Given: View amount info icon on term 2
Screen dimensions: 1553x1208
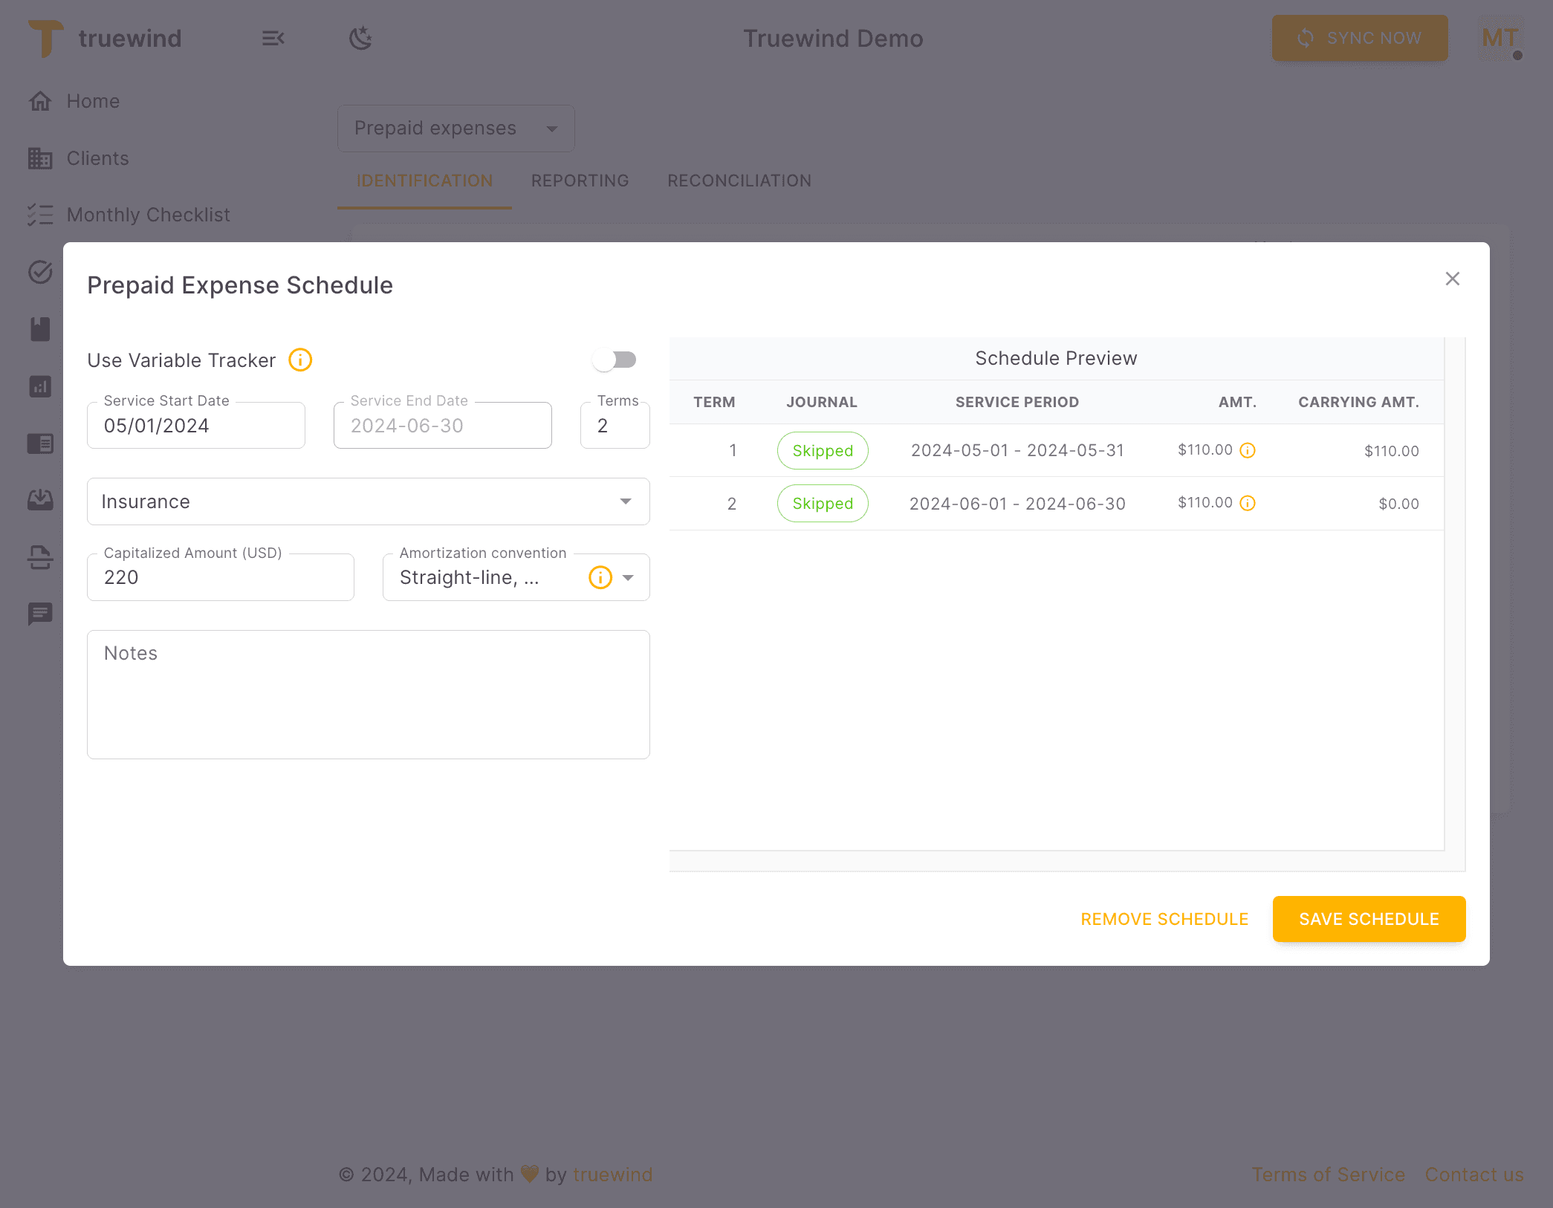Looking at the screenshot, I should pos(1248,503).
